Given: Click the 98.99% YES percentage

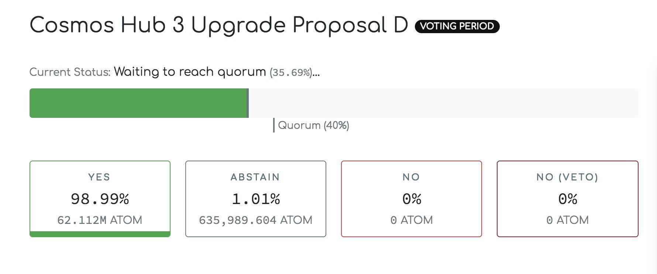Looking at the screenshot, I should (100, 199).
